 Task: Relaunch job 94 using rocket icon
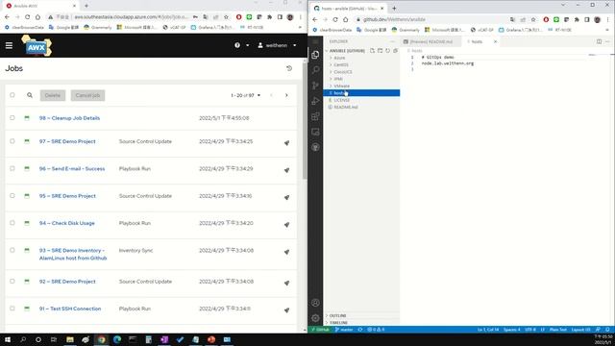286,224
